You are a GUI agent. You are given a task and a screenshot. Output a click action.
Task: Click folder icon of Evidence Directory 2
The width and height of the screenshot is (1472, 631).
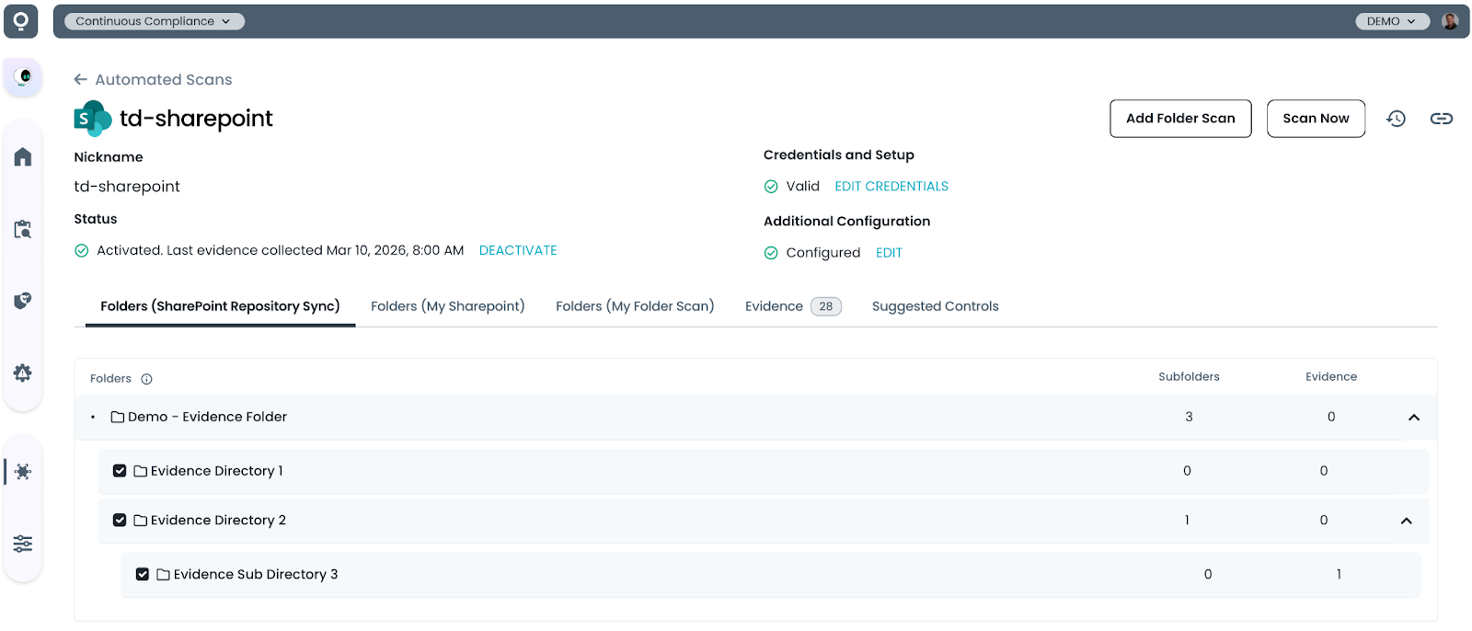coord(141,521)
